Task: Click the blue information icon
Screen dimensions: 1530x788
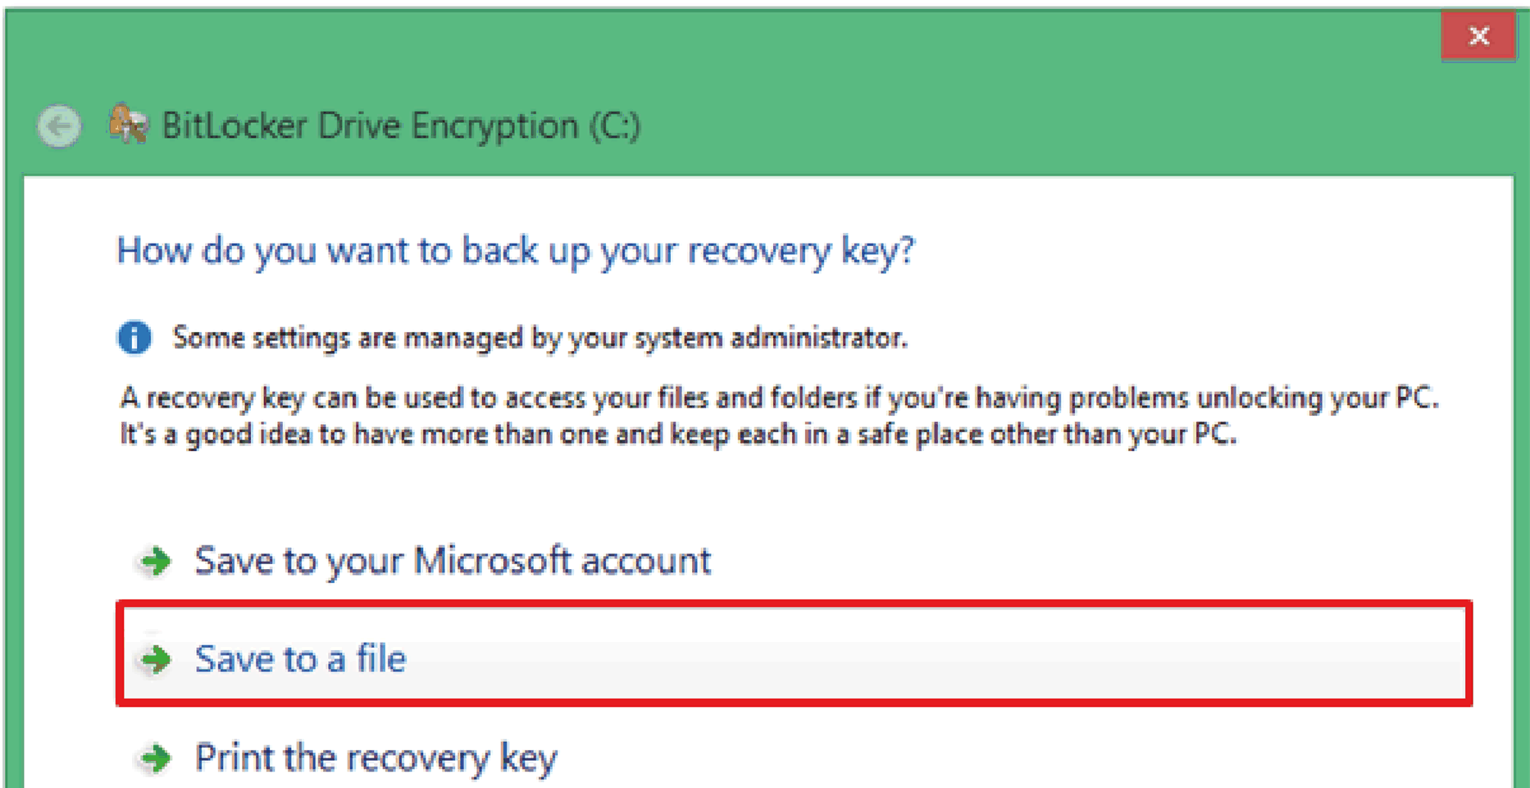Action: tap(134, 337)
